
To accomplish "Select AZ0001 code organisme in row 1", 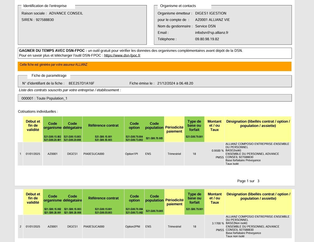I will click(x=53, y=154).
